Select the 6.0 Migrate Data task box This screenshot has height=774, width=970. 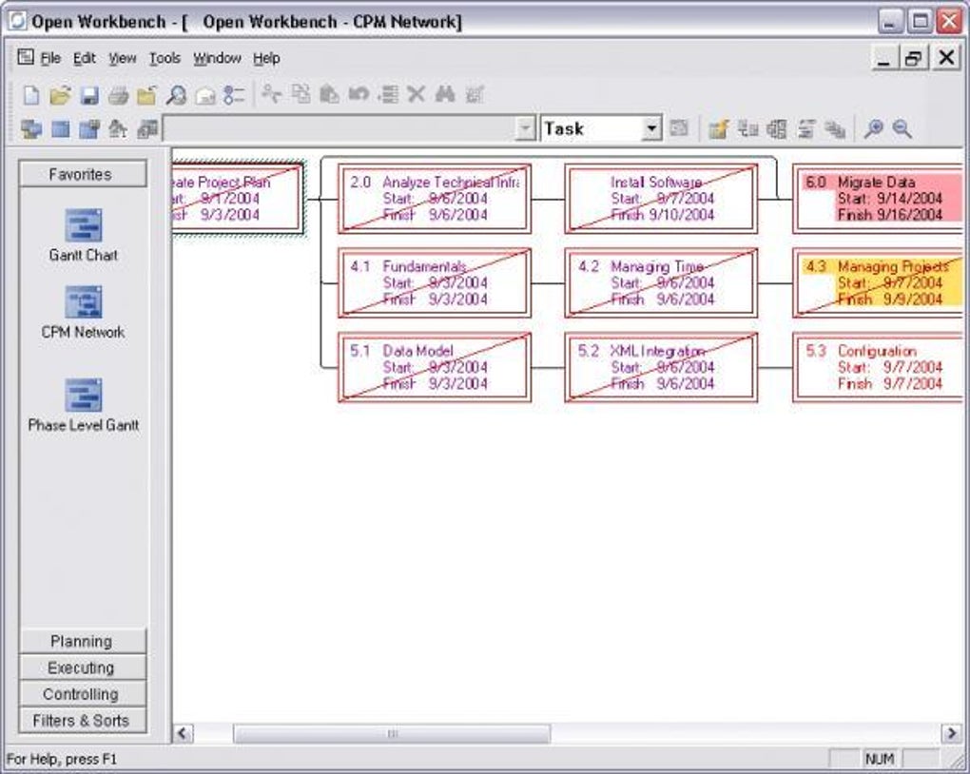click(879, 199)
